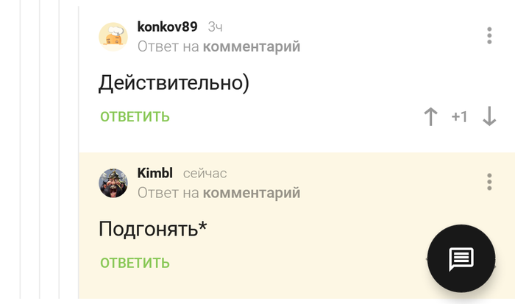
Task: Click the '3ч' timestamp on konkov89's comment
Action: click(x=215, y=27)
